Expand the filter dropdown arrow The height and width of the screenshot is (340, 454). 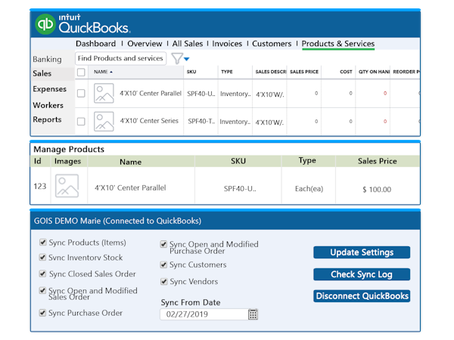point(186,59)
